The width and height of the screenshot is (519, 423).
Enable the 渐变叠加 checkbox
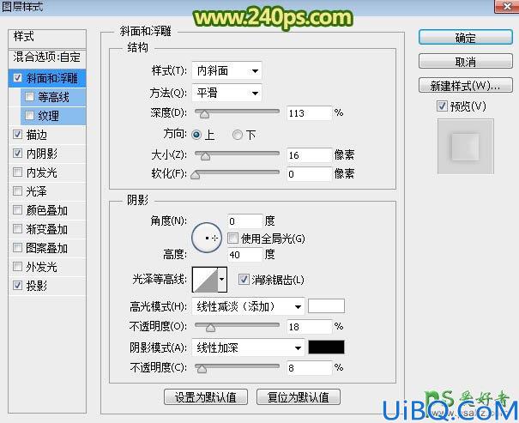coord(17,229)
